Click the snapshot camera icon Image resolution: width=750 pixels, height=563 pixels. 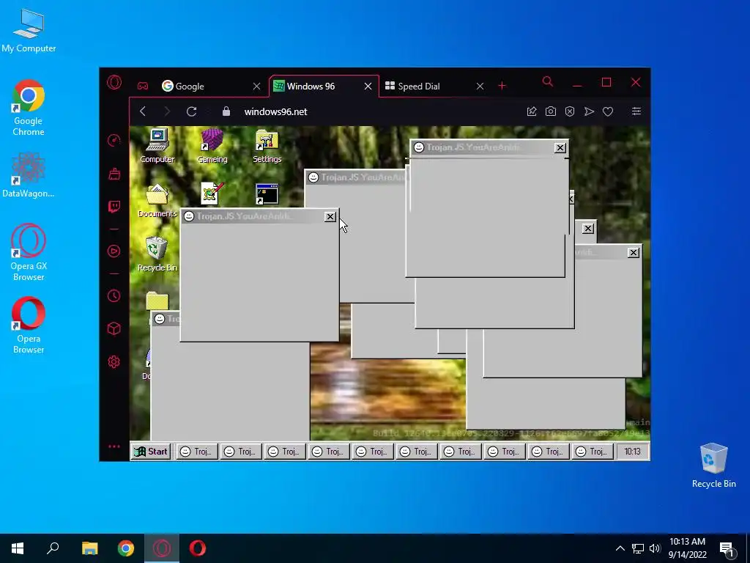coord(551,111)
